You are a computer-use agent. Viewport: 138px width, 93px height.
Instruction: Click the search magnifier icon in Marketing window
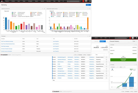tap(81, 1)
